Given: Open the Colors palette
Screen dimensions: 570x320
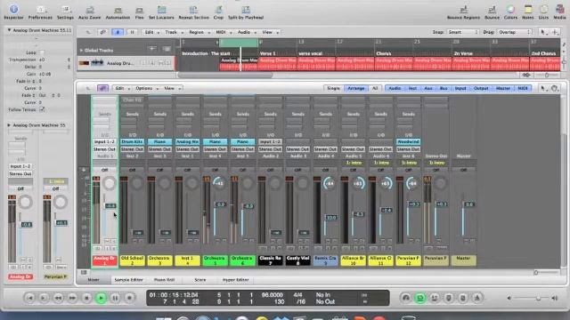Looking at the screenshot, I should point(510,12).
